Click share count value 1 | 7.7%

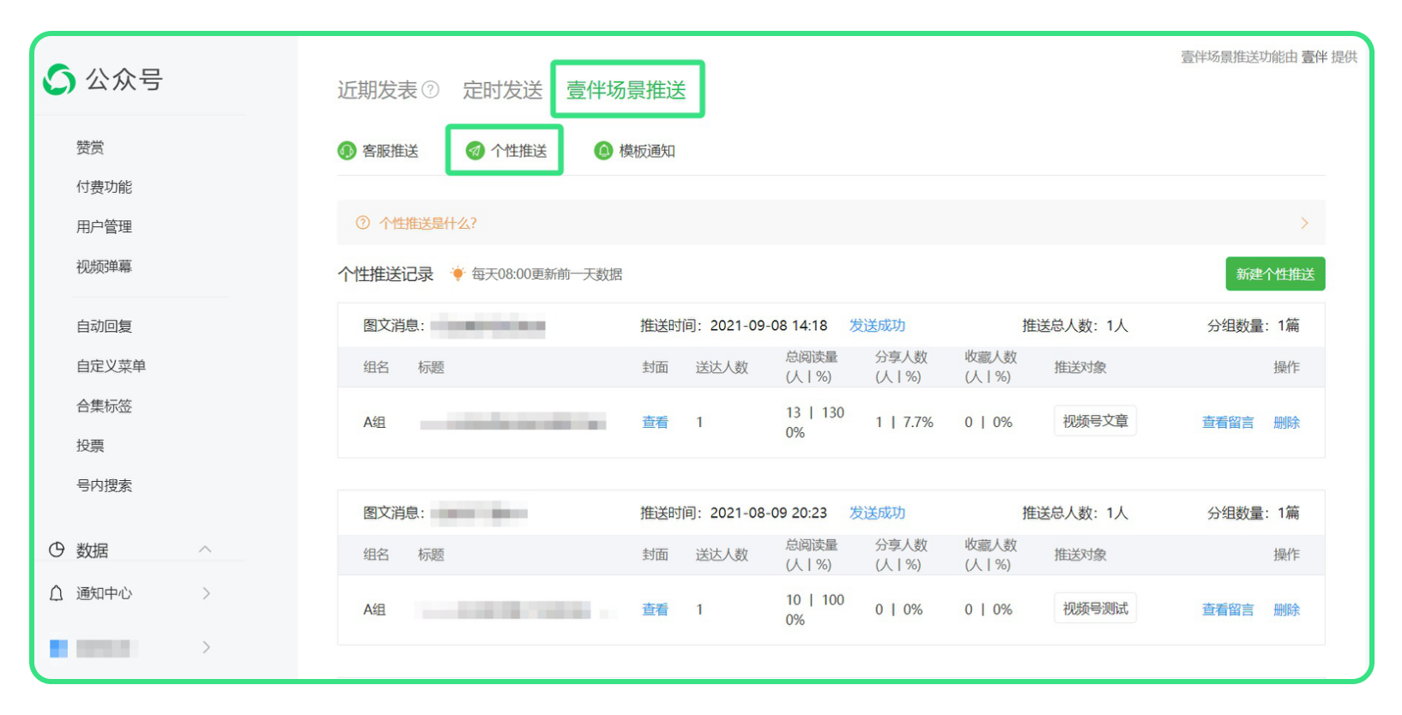pyautogui.click(x=904, y=422)
